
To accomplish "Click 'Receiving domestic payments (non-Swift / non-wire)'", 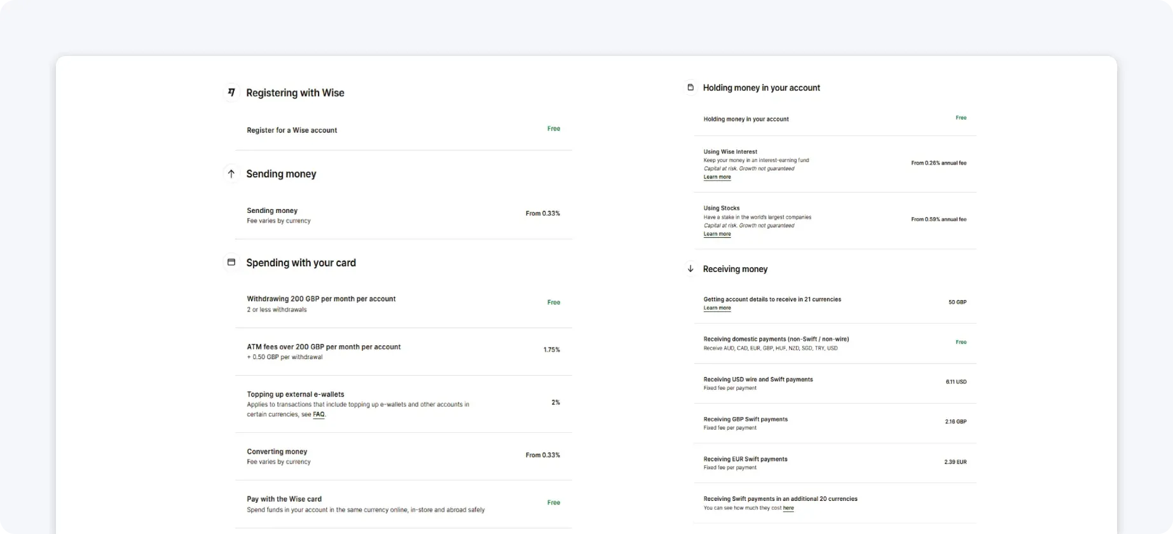I will 776,339.
